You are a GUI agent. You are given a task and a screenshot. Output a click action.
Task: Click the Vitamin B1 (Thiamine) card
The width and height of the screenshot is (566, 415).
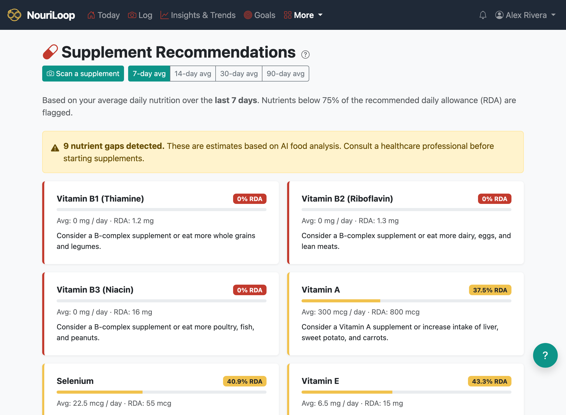(x=161, y=223)
